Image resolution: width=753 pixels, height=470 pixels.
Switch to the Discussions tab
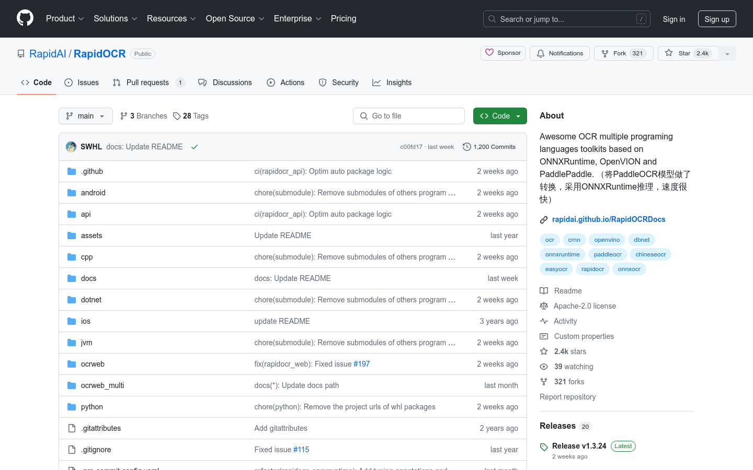225,83
